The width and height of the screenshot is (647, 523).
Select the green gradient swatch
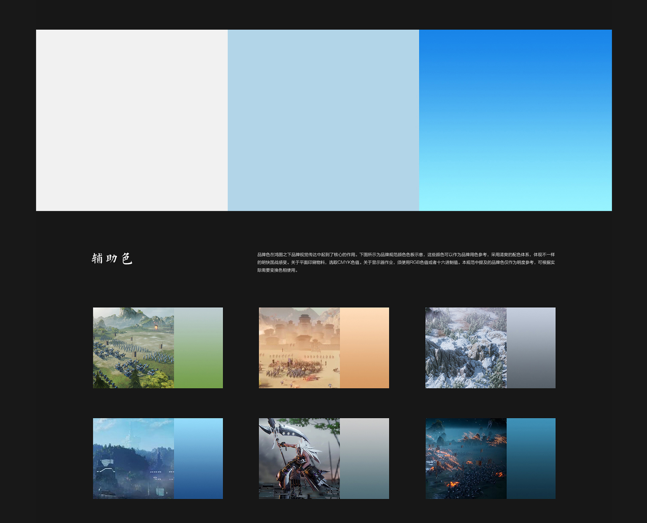coord(198,348)
